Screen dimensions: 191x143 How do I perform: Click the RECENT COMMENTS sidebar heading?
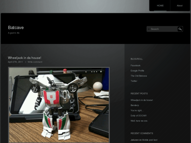142,133
